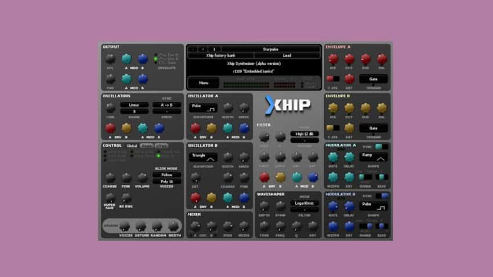Toggle Envelope A C.ATK switch
Viewport: 493px width, 277px height.
[333, 78]
